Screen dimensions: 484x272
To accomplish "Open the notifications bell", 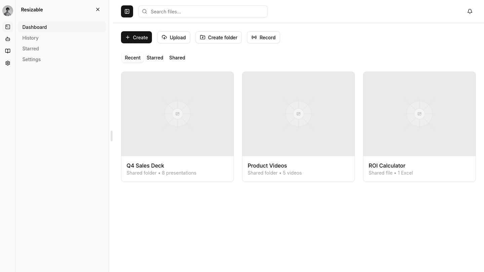I will point(470,11).
